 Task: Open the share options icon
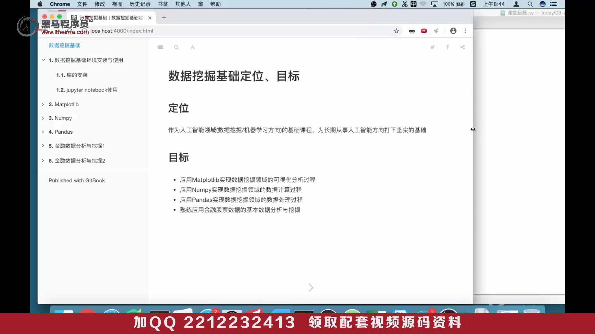point(462,47)
